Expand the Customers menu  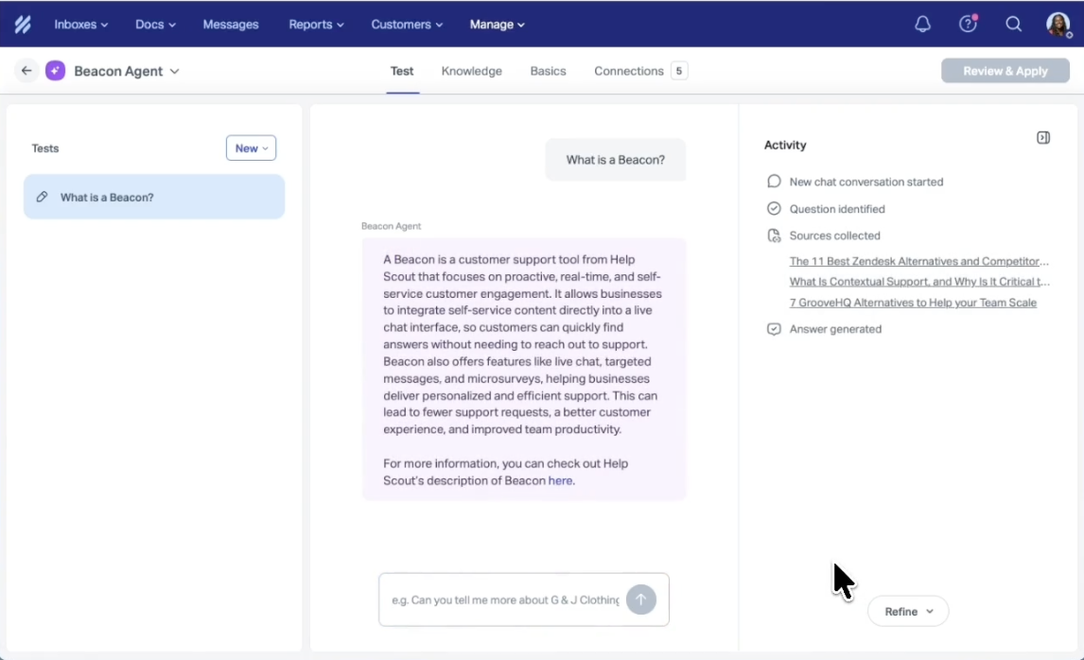pyautogui.click(x=407, y=25)
